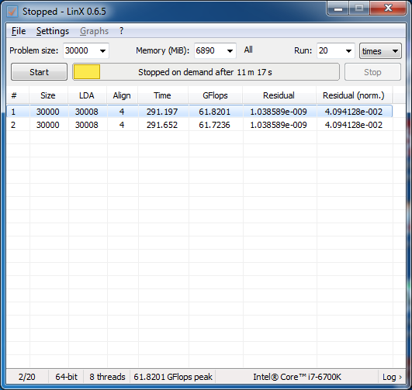Click the yellow progress indicator block
The width and height of the screenshot is (412, 390).
click(x=87, y=72)
